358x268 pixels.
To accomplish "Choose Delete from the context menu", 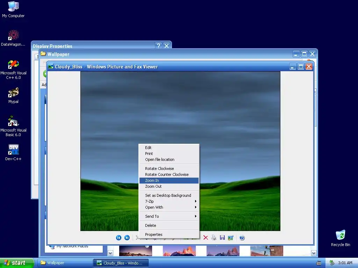I will point(169,226).
